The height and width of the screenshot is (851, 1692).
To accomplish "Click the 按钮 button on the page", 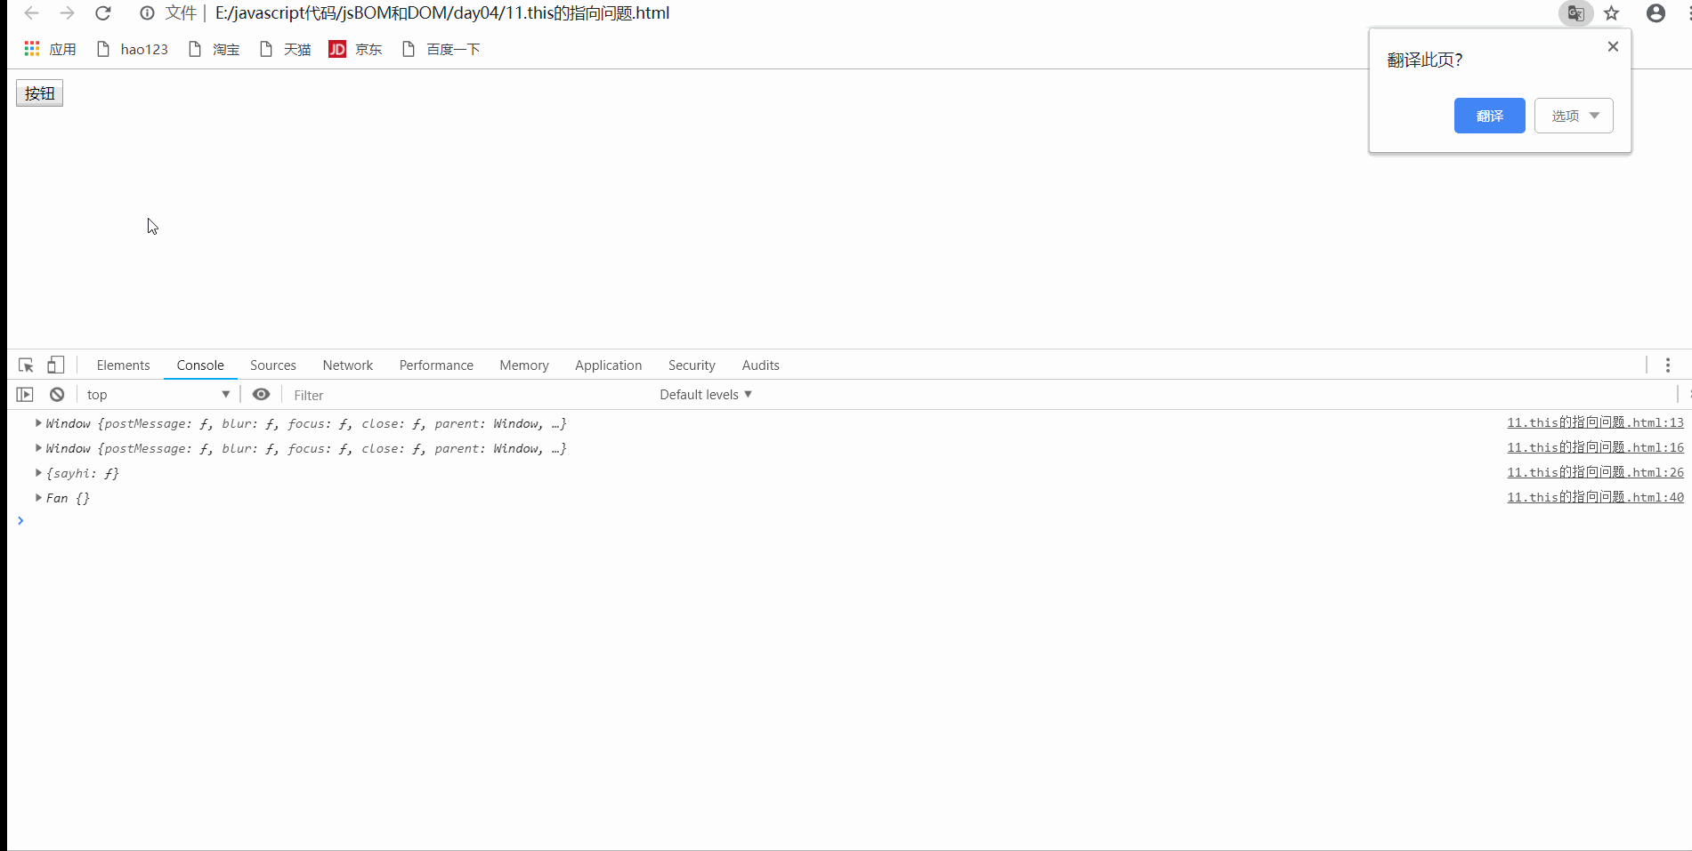I will [39, 93].
